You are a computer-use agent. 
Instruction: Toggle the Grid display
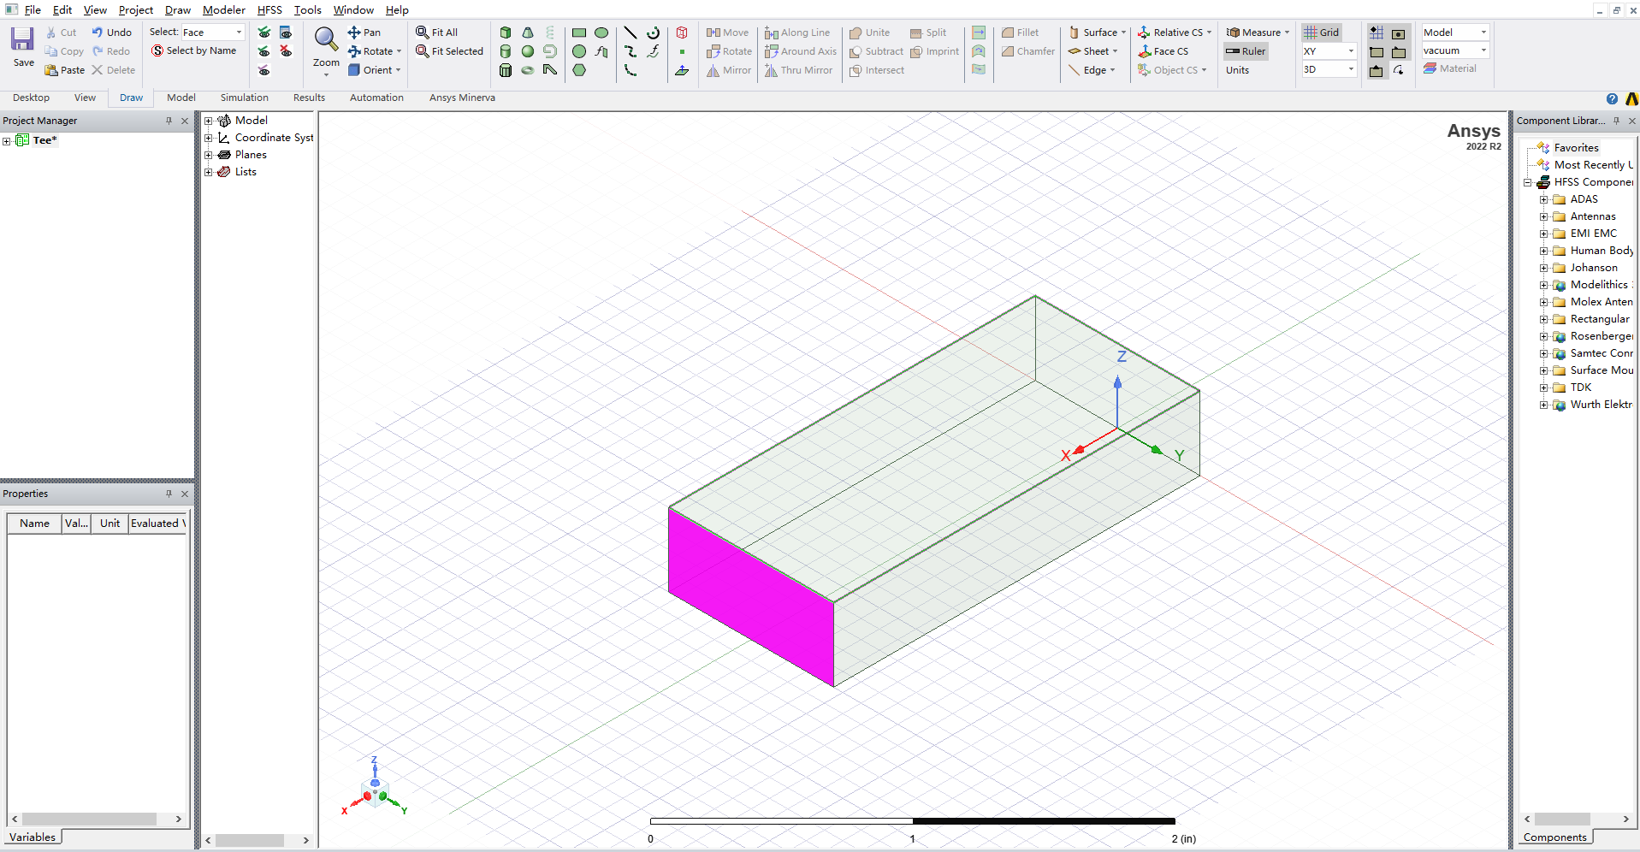(1321, 33)
